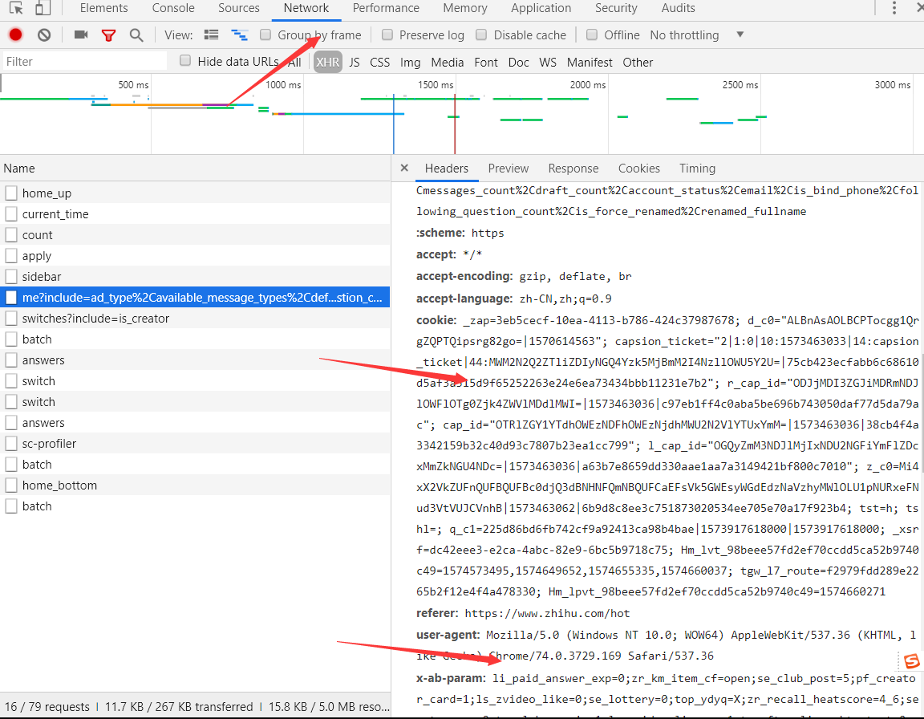Toggle the red filter funnel icon

(x=108, y=35)
